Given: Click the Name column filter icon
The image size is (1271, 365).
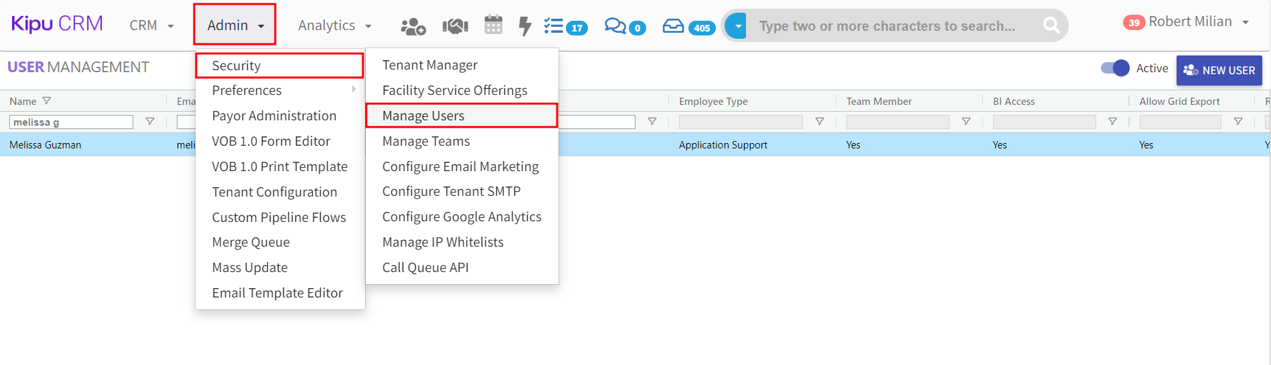Looking at the screenshot, I should coord(46,101).
